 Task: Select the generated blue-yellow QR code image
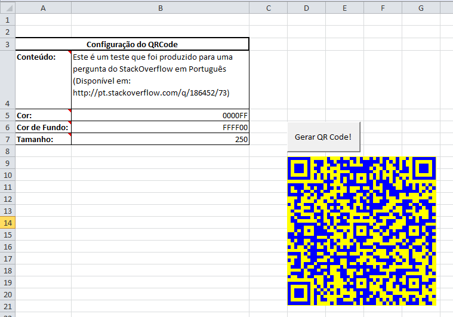362,231
